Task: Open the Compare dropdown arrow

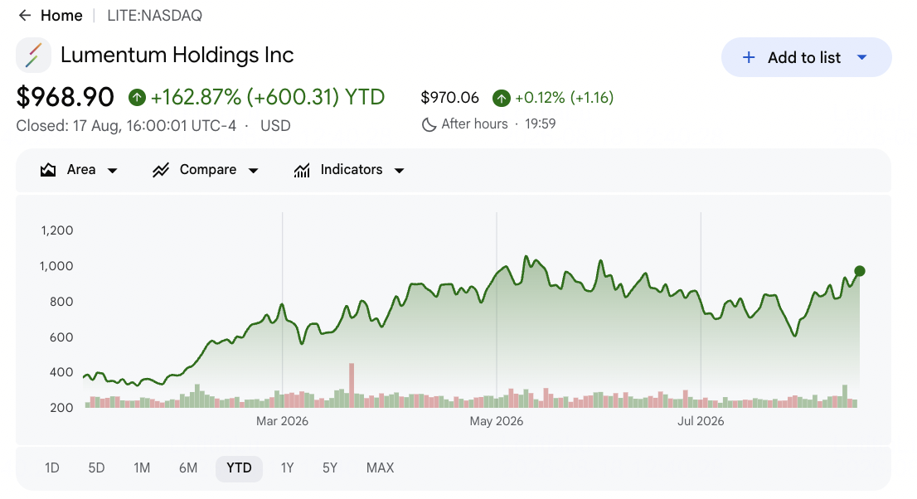Action: tap(253, 171)
